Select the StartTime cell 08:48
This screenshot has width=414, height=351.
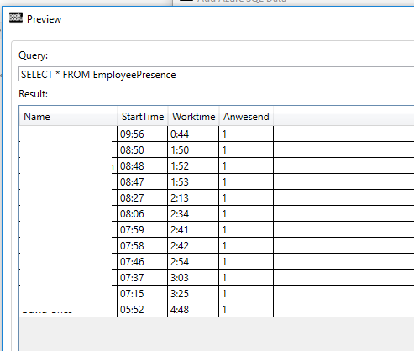tap(142, 165)
